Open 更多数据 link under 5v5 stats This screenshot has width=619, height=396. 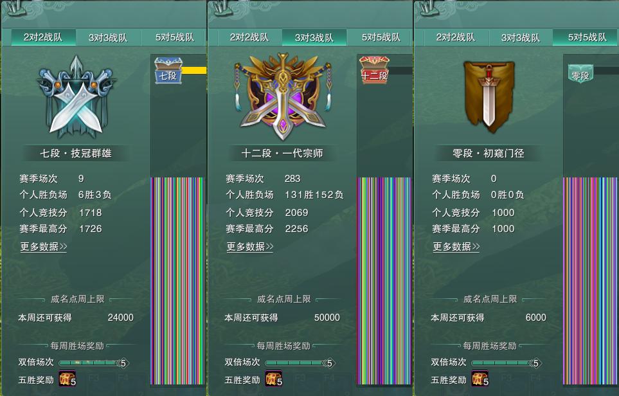tap(456, 247)
